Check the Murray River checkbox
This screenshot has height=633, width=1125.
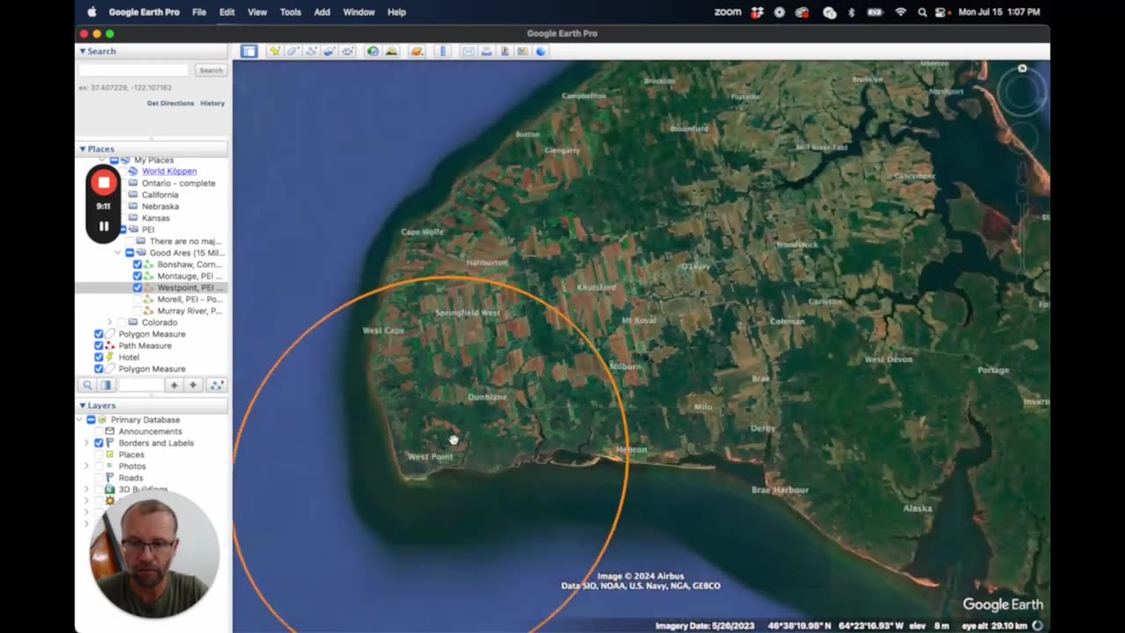coord(137,310)
